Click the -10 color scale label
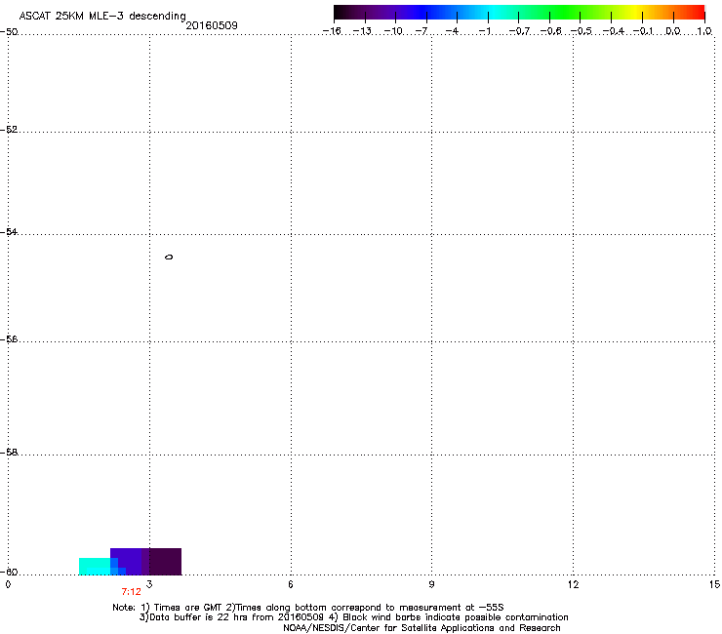The image size is (722, 634). (x=393, y=31)
